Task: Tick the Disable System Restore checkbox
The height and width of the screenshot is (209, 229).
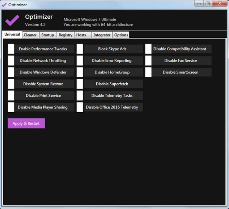Action: tap(11, 84)
